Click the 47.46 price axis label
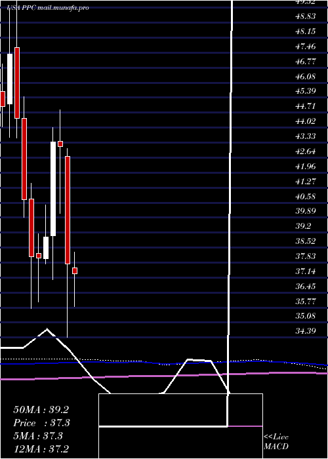The height and width of the screenshot is (459, 328). 305,47
